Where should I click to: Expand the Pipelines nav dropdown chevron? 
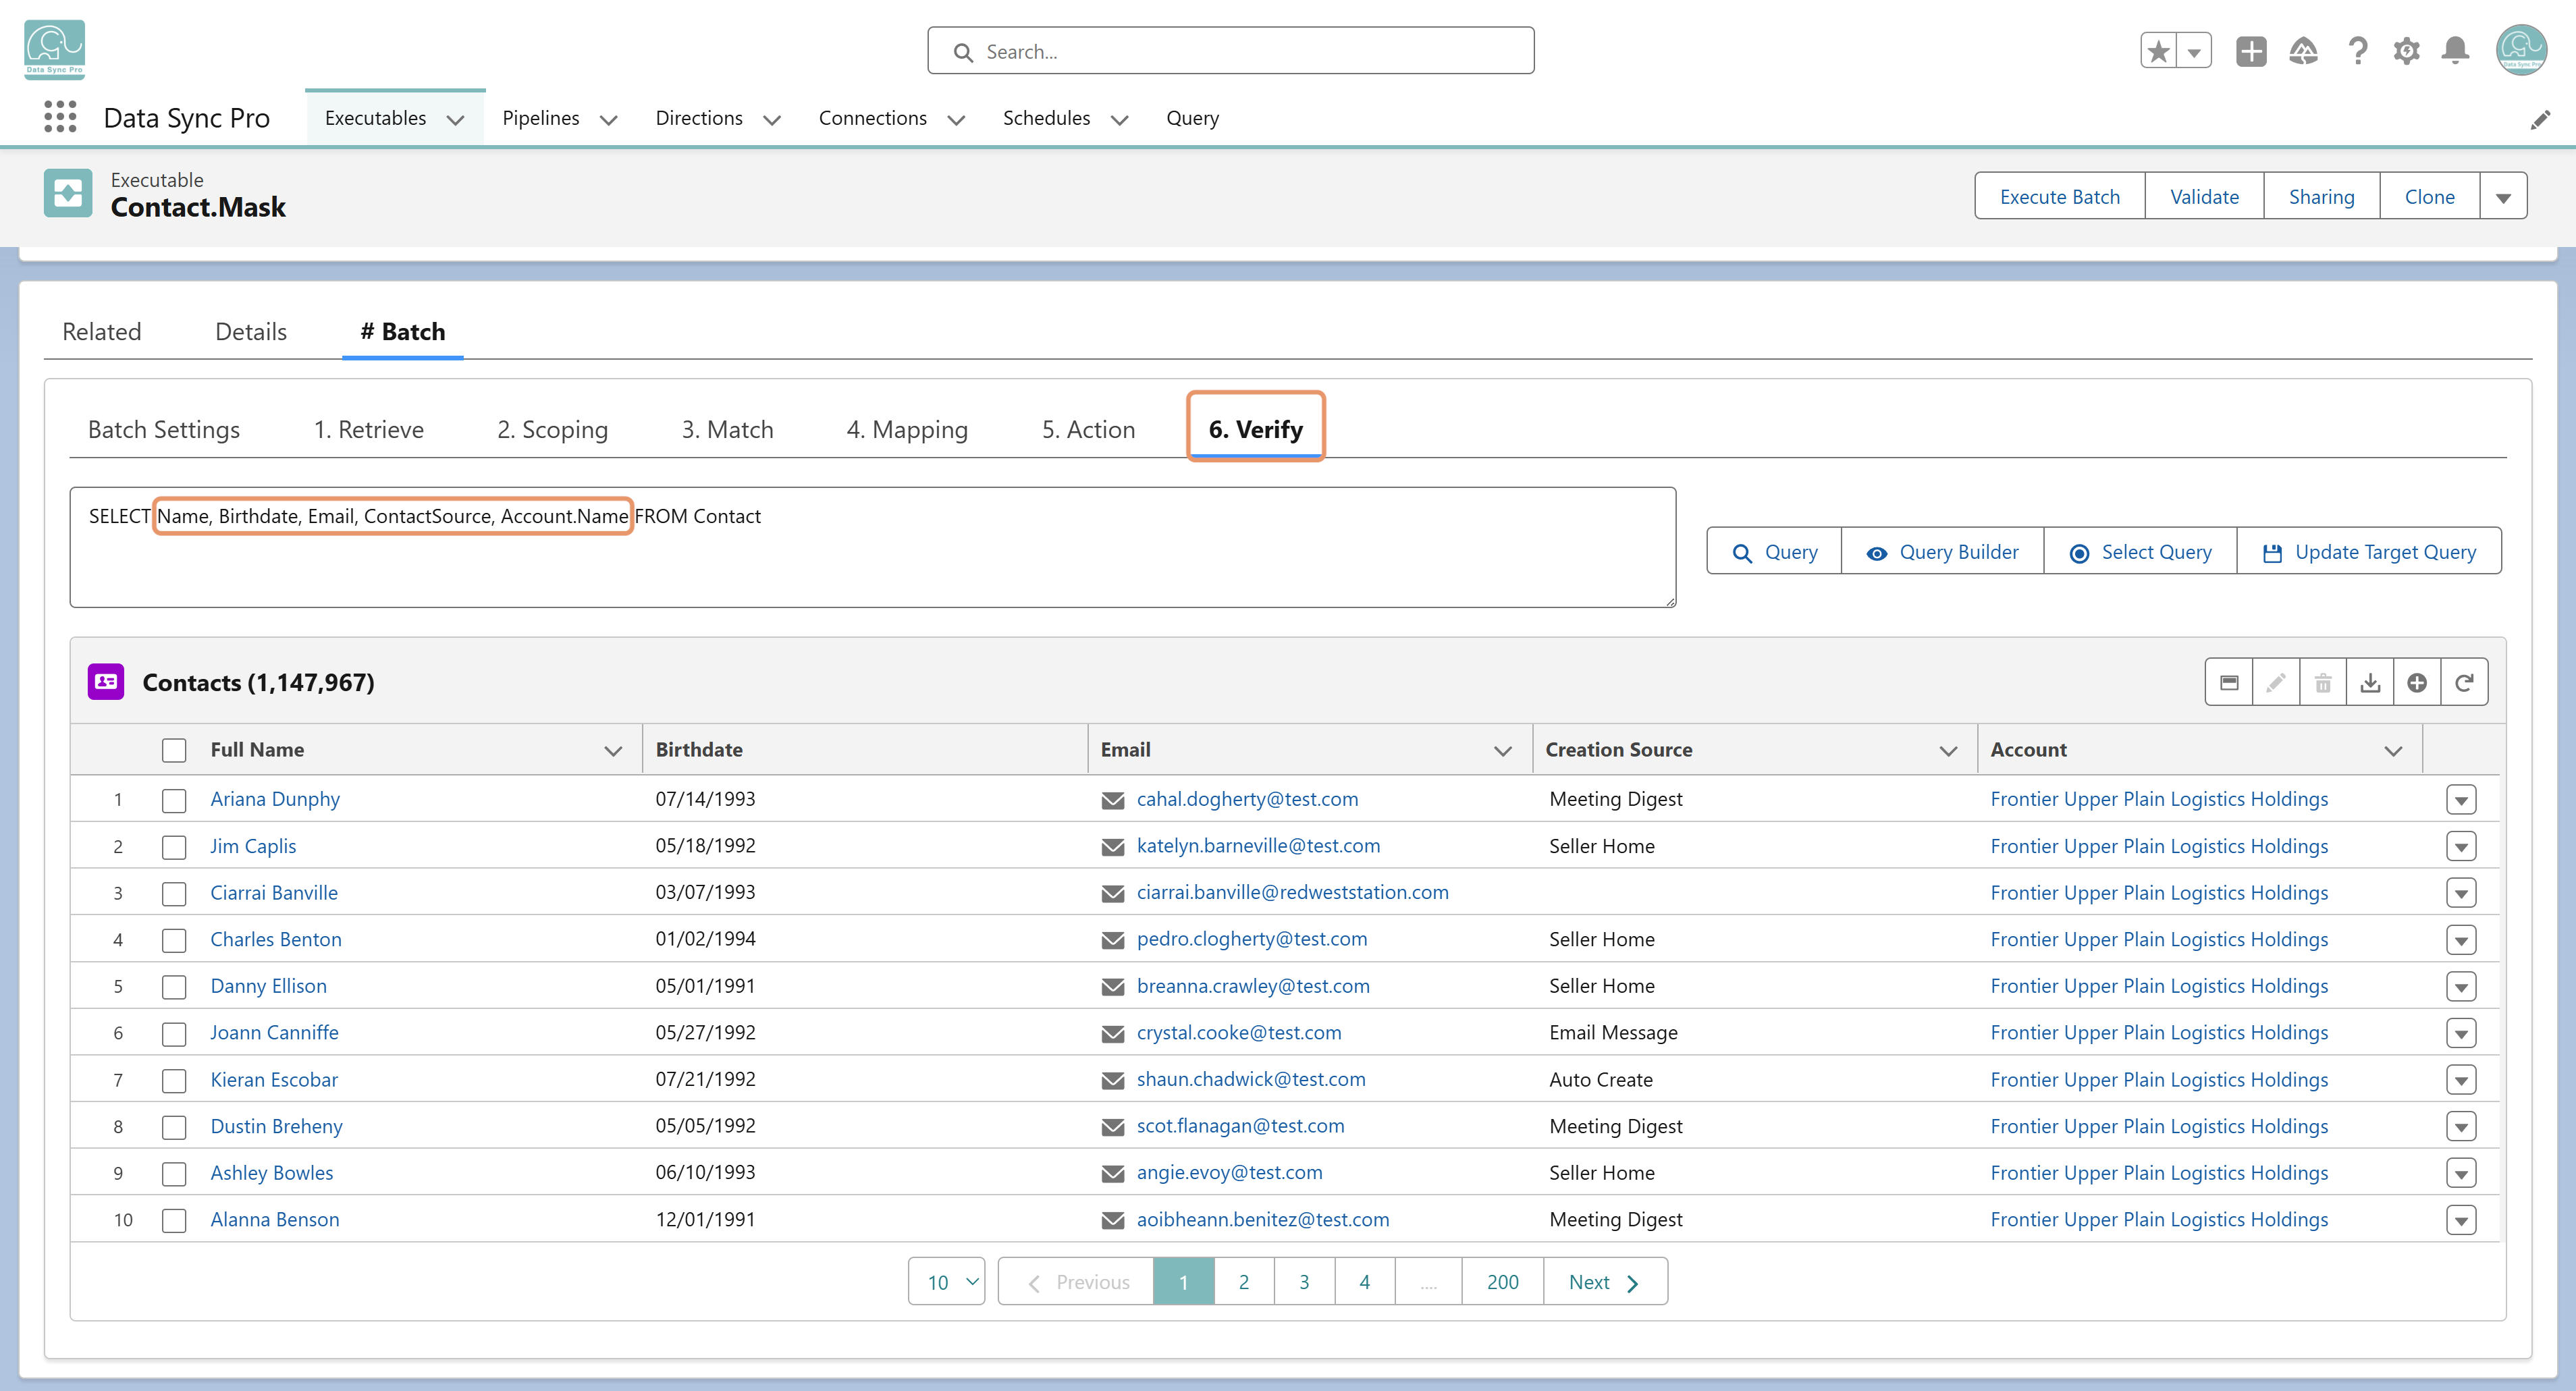pyautogui.click(x=608, y=120)
